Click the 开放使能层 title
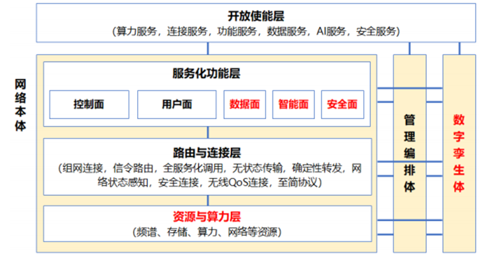This screenshot has height=258, width=481. click(256, 16)
